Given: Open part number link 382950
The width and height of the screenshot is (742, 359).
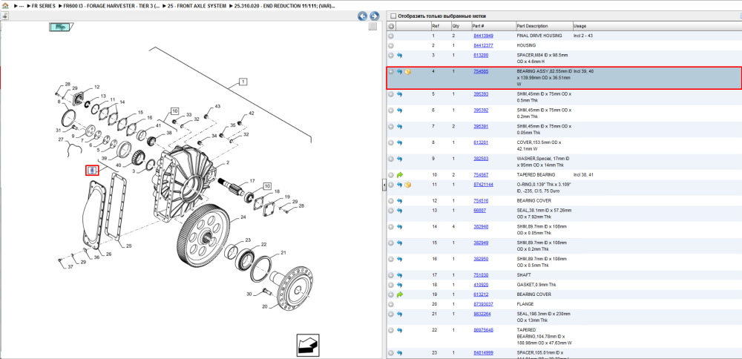Looking at the screenshot, I should (481, 259).
